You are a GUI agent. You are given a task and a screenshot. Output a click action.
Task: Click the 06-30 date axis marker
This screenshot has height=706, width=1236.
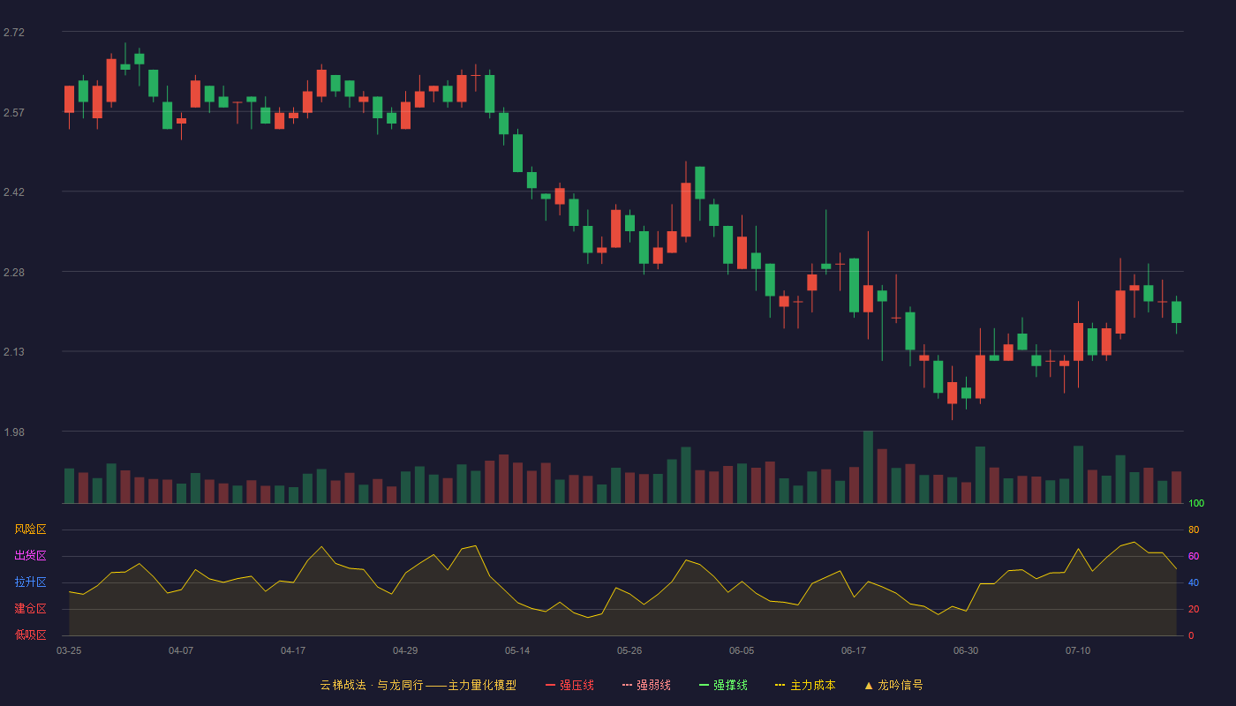coord(966,650)
